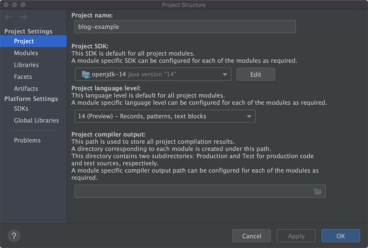Click the openjdk-14 SDK folder icon

(85, 74)
